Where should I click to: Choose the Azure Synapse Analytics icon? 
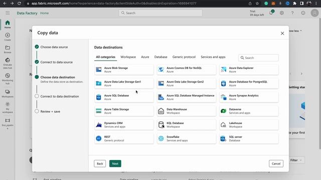(224, 97)
